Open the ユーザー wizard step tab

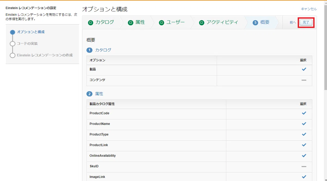pos(172,22)
